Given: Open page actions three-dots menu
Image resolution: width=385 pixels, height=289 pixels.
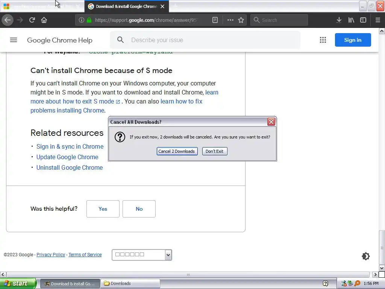Looking at the screenshot, I should (230, 20).
